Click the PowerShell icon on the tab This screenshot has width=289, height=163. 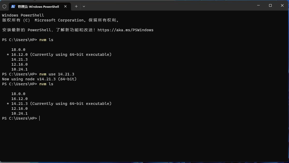click(x=13, y=7)
